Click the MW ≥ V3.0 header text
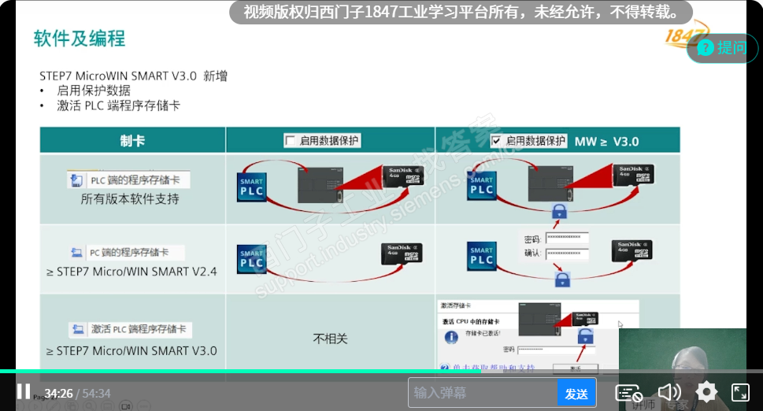Viewport: 763px width, 411px height. pos(606,142)
